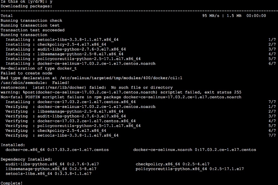This screenshot has height=185, width=278.
Task: Click the 'Failed to create node' line
Action: click(x=26, y=73)
